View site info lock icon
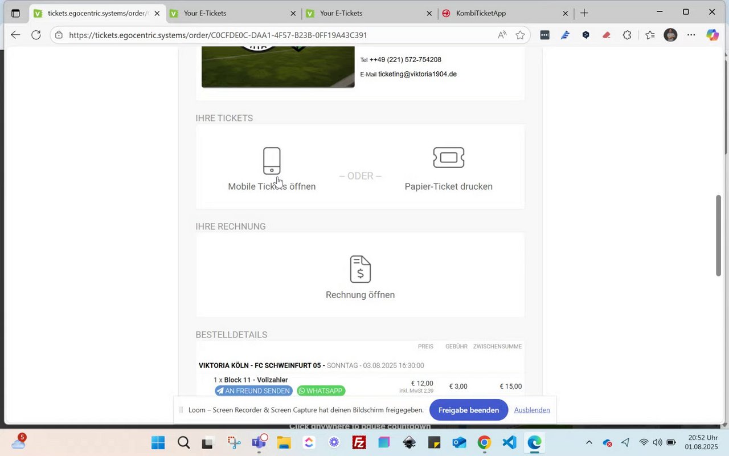This screenshot has height=456, width=729. pyautogui.click(x=59, y=35)
